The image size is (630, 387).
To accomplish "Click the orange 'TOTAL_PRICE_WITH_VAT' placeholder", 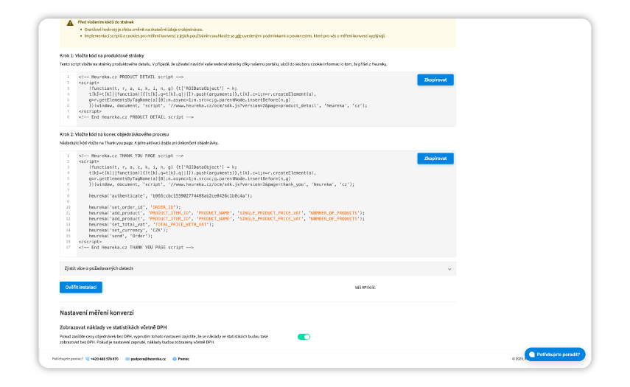I will coord(181,224).
